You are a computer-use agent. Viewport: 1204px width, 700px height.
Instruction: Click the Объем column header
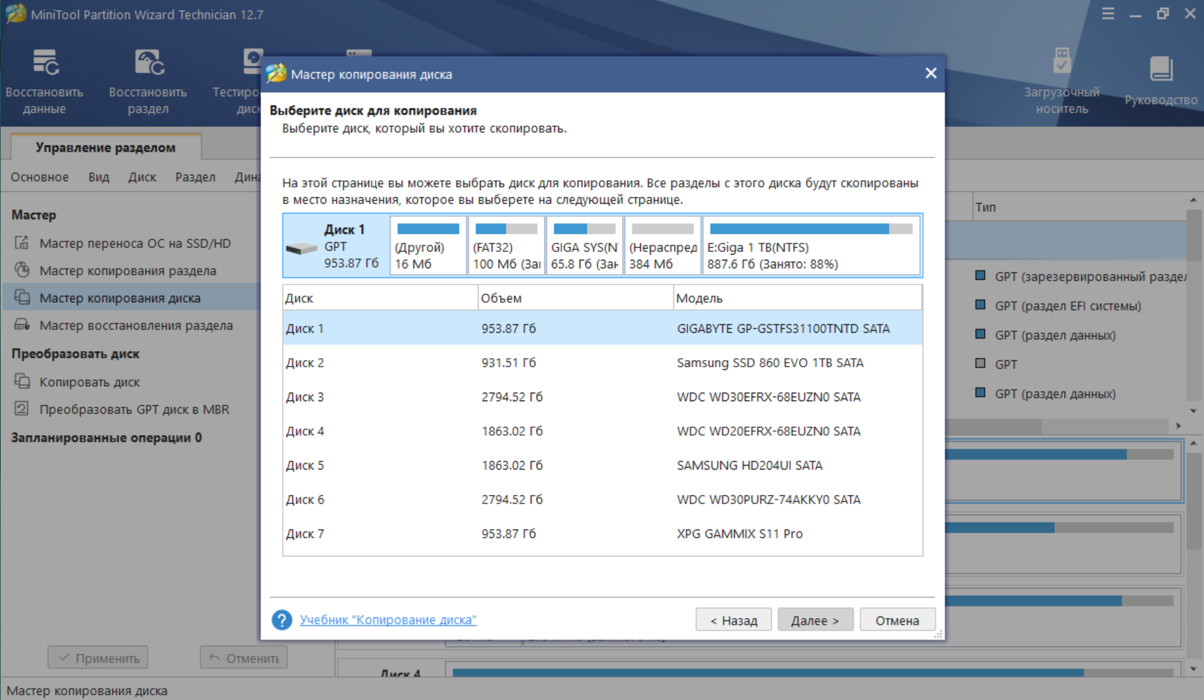click(x=576, y=298)
